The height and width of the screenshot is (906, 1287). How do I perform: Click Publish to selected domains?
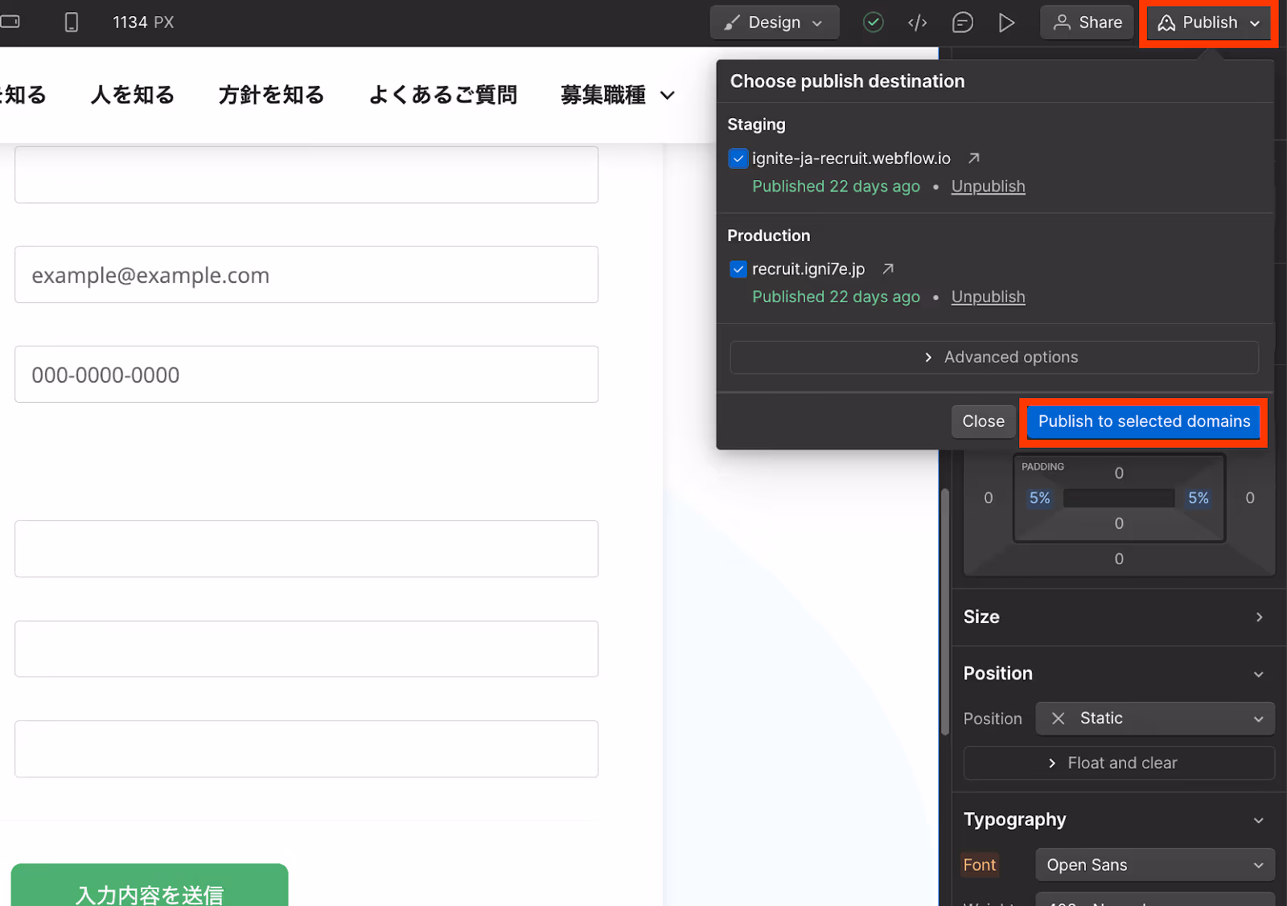pos(1144,421)
